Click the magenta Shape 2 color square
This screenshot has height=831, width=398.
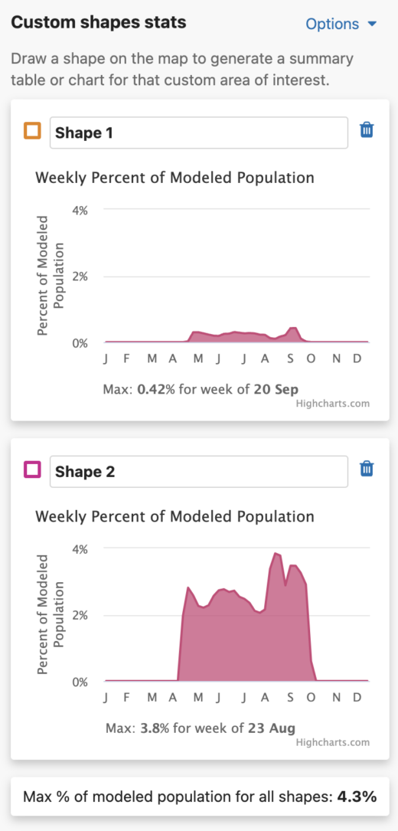click(32, 469)
